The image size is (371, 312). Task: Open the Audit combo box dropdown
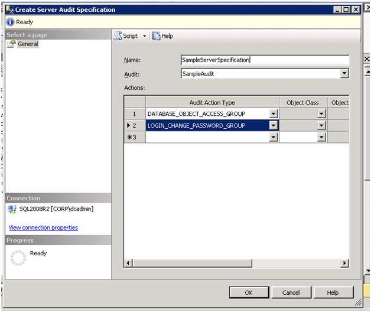pos(344,73)
